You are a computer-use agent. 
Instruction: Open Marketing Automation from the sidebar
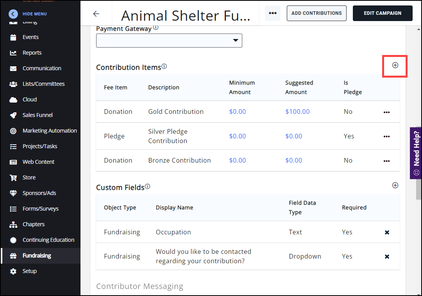pos(50,131)
